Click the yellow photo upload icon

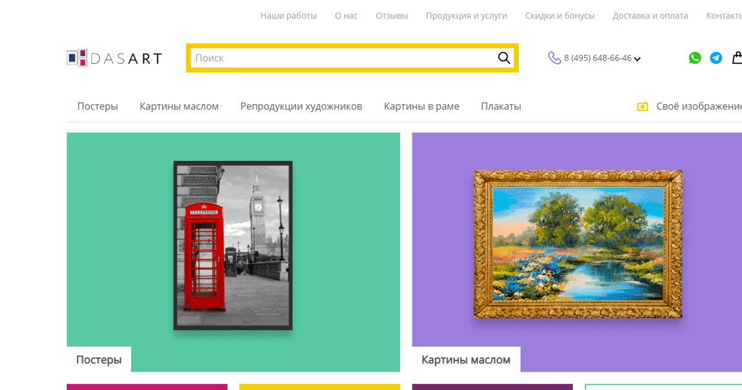[642, 106]
